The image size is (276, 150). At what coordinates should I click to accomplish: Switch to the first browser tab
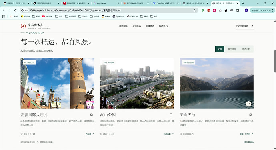click(16, 3)
